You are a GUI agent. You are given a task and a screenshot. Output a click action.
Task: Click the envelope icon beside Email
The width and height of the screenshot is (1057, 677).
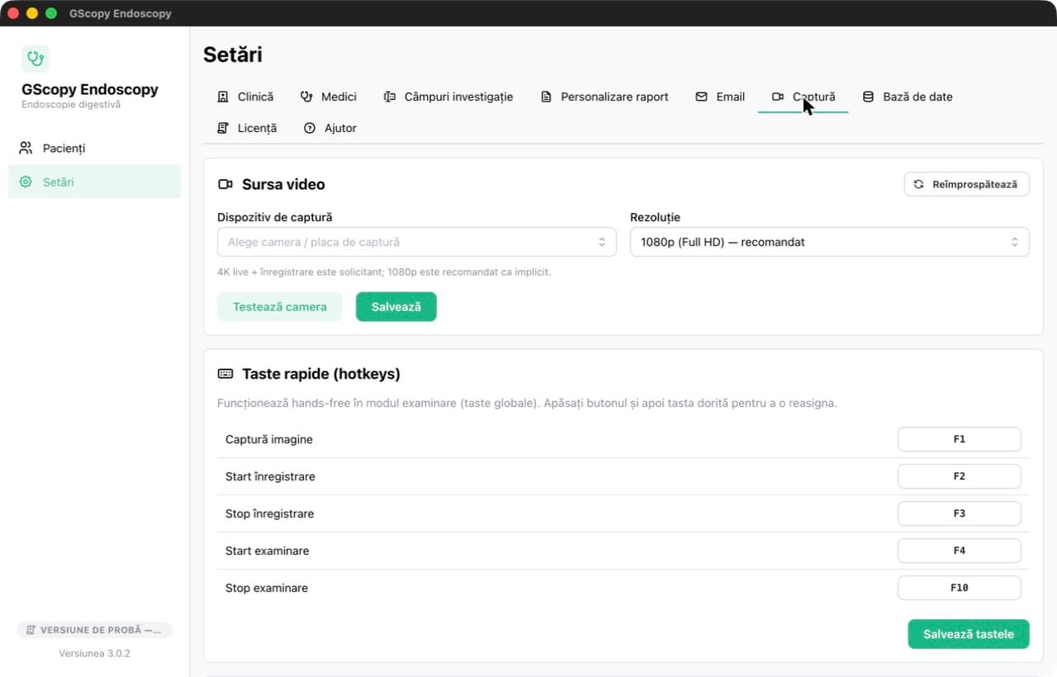pos(702,97)
